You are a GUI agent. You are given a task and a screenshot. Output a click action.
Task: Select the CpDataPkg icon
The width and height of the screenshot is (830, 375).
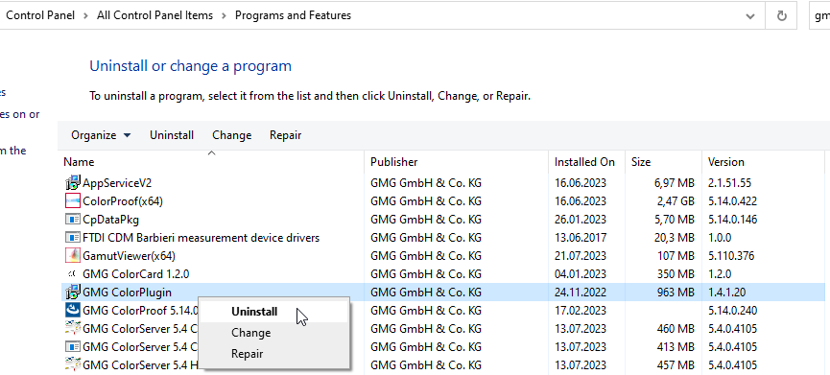(x=72, y=219)
